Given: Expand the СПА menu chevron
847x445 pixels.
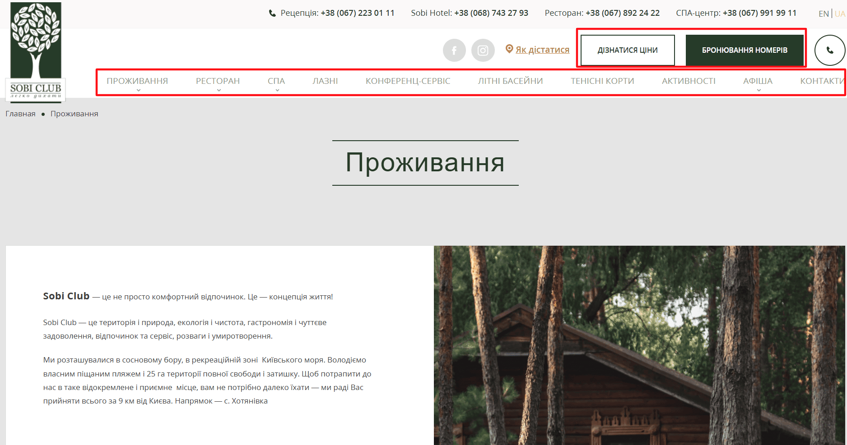Looking at the screenshot, I should coord(277,90).
